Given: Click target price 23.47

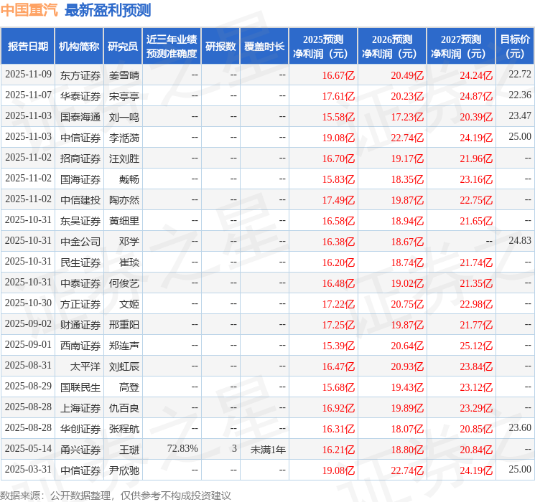Looking at the screenshot, I should tap(520, 115).
